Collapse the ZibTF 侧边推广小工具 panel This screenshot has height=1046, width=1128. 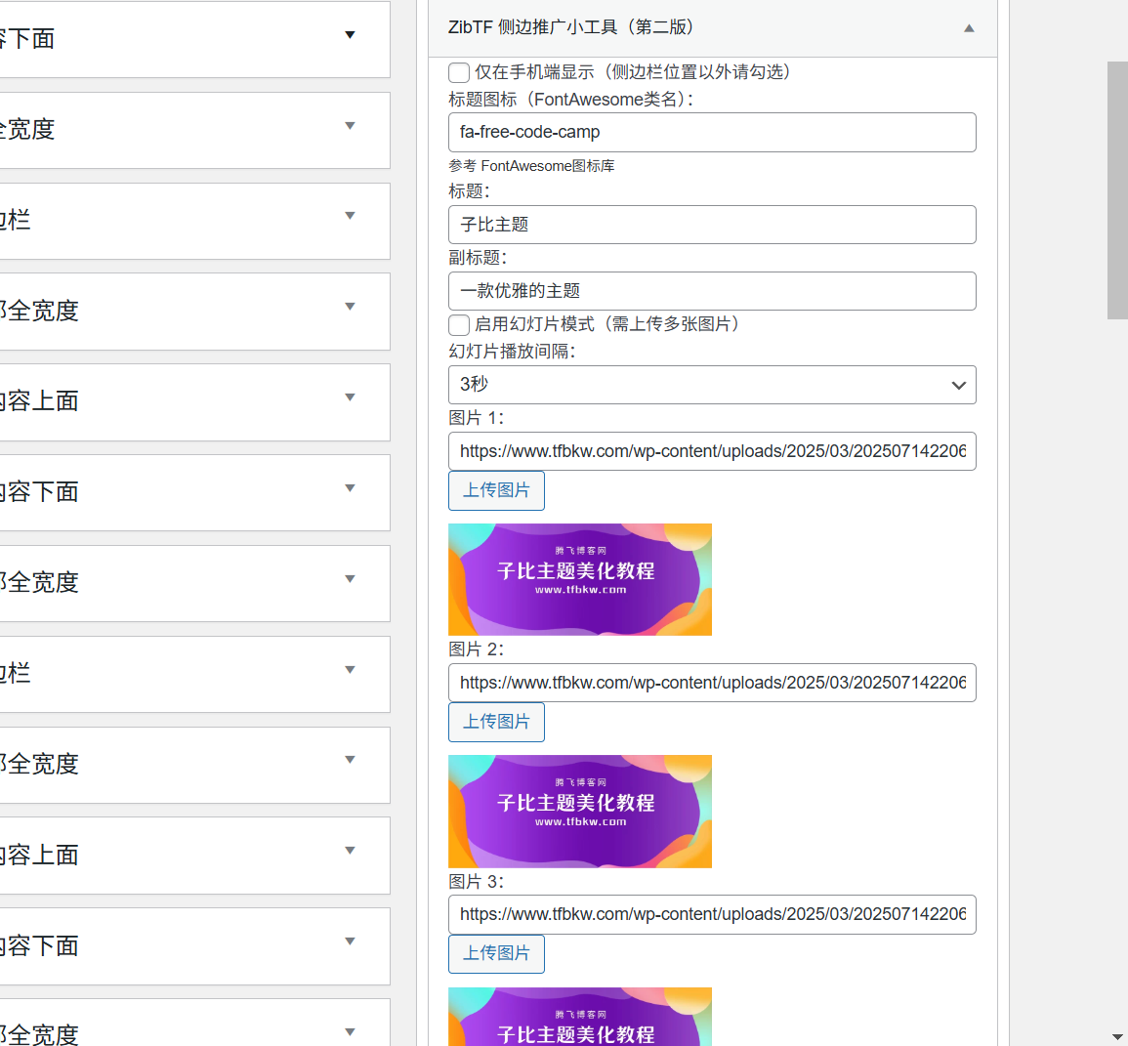coord(968,28)
